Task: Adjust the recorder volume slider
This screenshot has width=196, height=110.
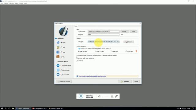Action: (105, 97)
